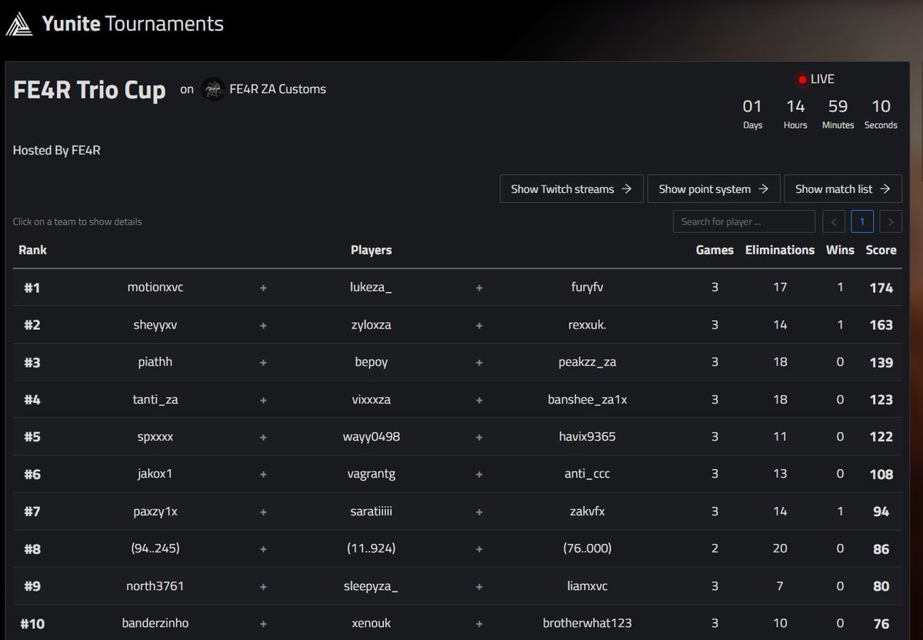The height and width of the screenshot is (640, 923).
Task: Show point system
Action: [x=714, y=188]
